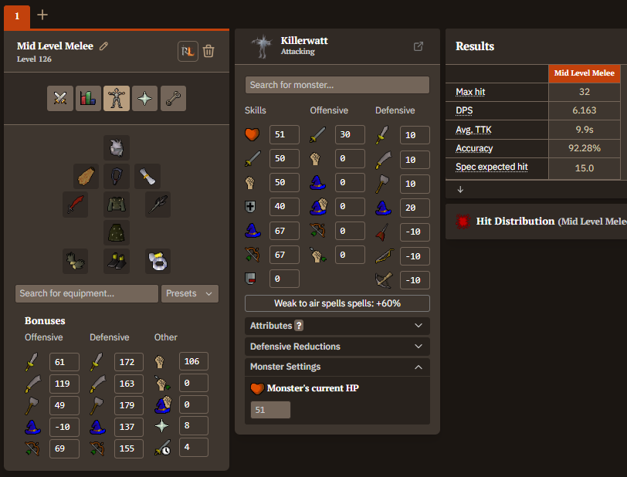Click the pencil icon to rename loadout
The height and width of the screenshot is (477, 627).
point(104,46)
